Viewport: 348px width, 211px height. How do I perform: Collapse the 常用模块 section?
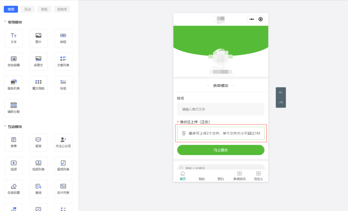coord(5,22)
